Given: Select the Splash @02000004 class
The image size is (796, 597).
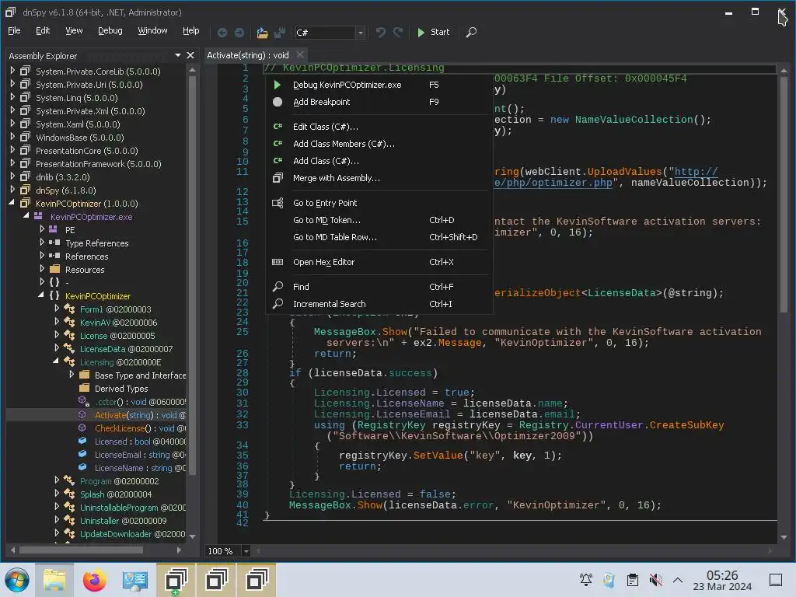Looking at the screenshot, I should point(115,494).
